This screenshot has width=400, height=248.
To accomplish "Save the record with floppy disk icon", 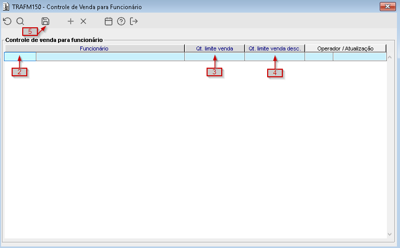I will click(x=45, y=21).
